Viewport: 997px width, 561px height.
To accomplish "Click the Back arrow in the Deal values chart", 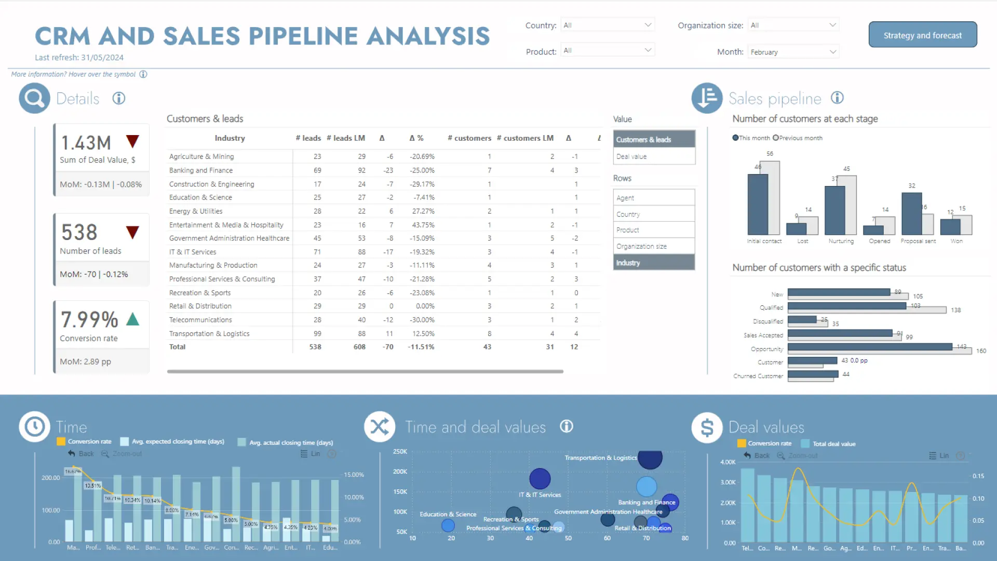I will [x=747, y=456].
